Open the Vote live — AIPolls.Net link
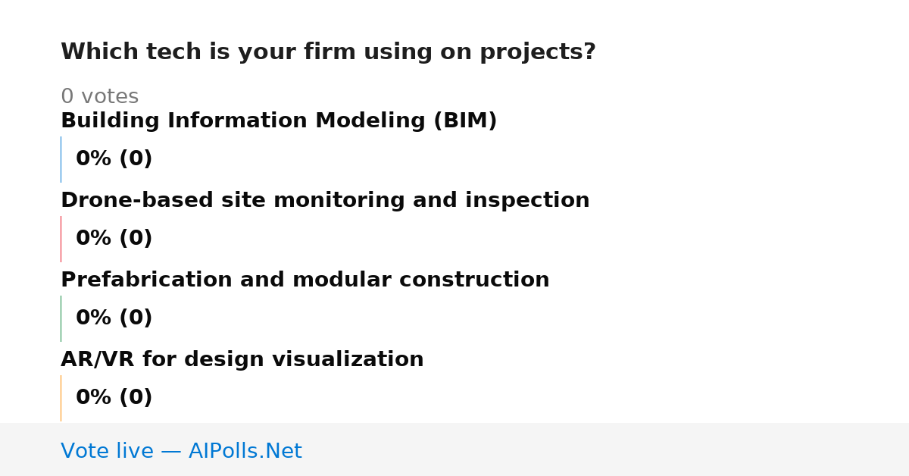 181,452
